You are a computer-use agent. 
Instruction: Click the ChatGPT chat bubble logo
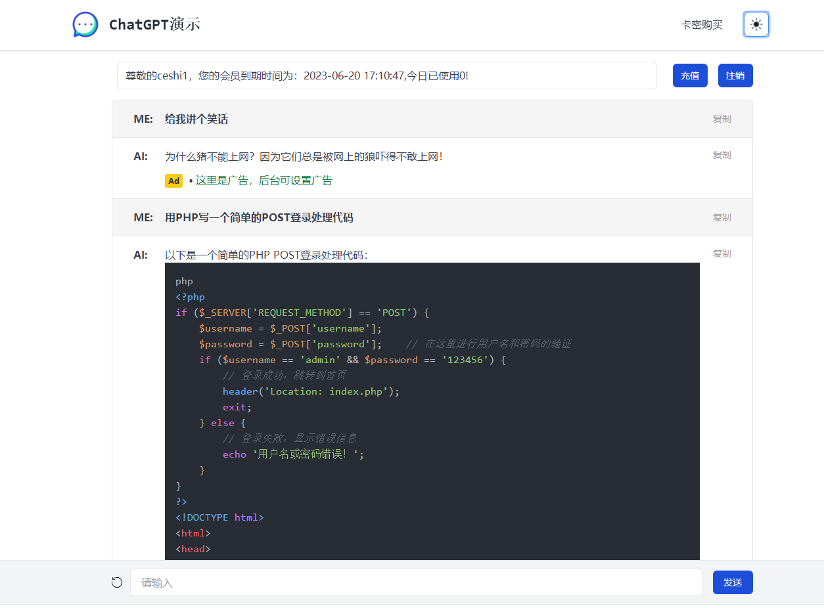85,25
